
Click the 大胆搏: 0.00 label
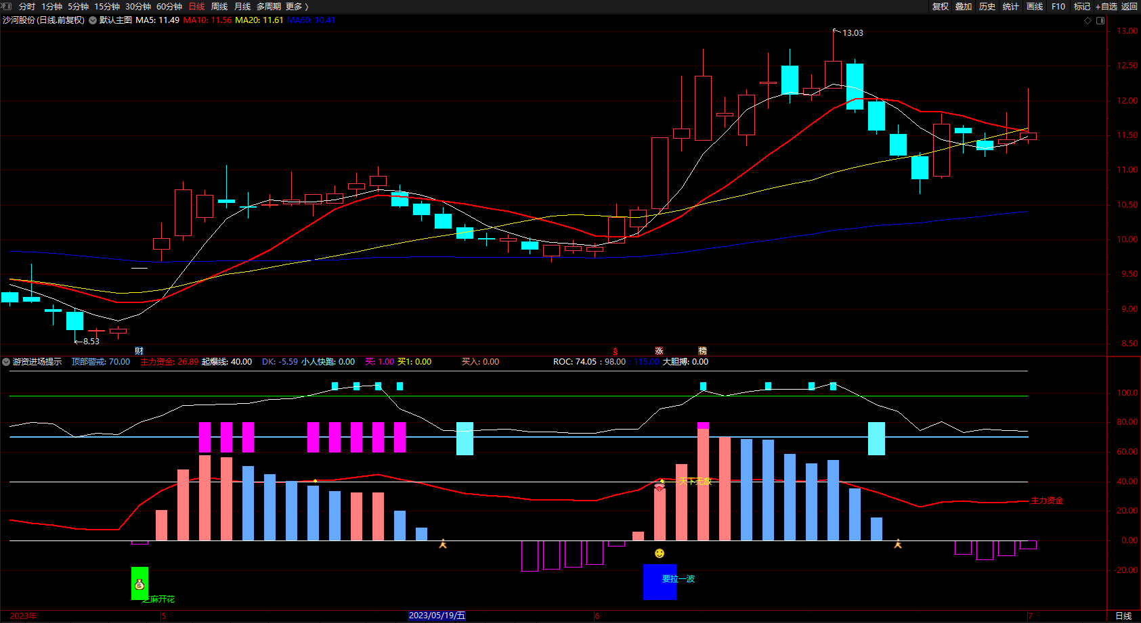[685, 362]
